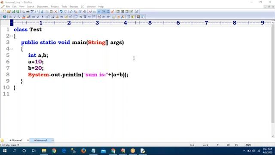Show hidden system tray icons chevron

[244, 151]
